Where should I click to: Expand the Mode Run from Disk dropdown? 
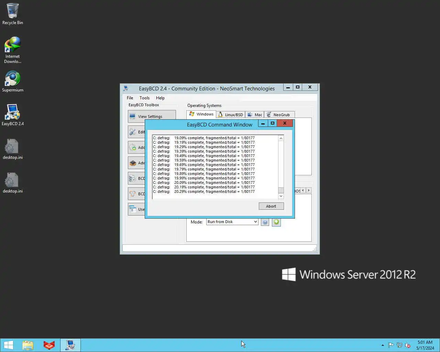(x=255, y=222)
